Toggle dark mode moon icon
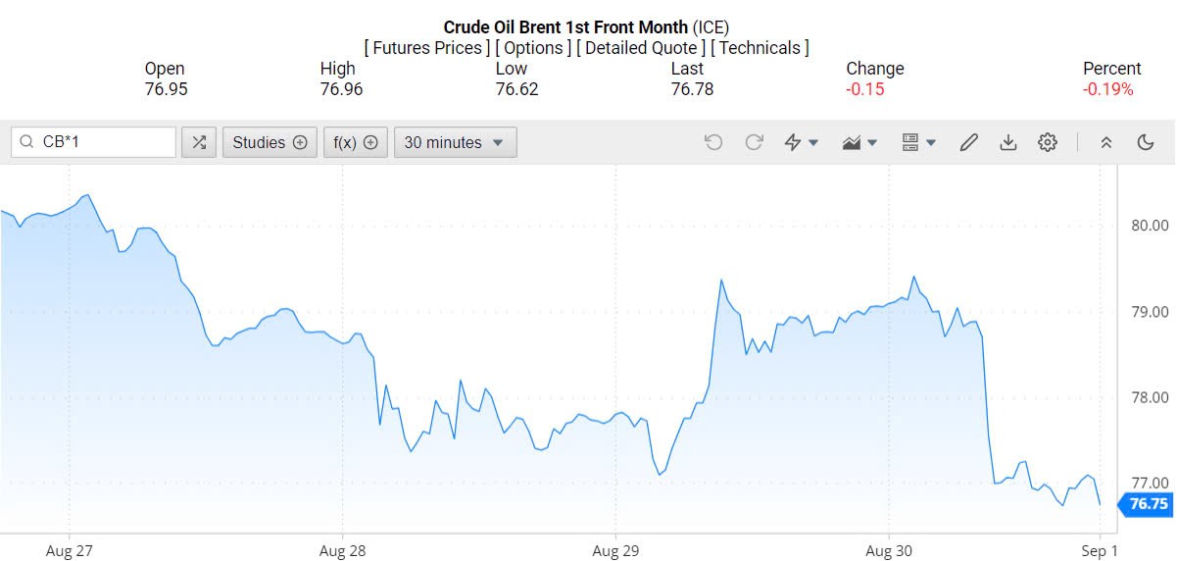 1146,142
